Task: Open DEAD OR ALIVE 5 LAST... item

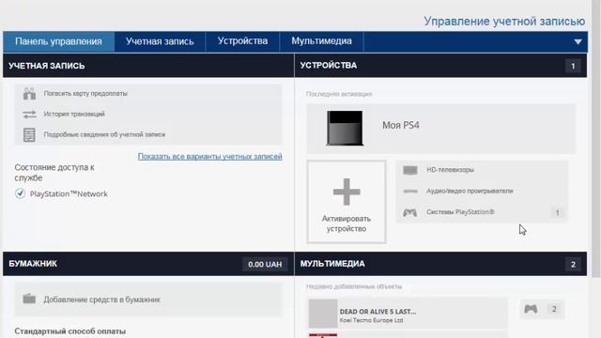Action: pos(408,315)
